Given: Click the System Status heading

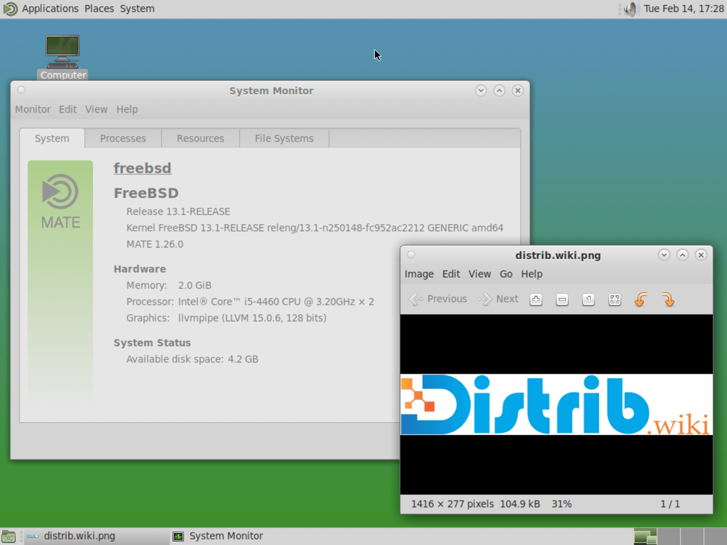Looking at the screenshot, I should coord(152,343).
